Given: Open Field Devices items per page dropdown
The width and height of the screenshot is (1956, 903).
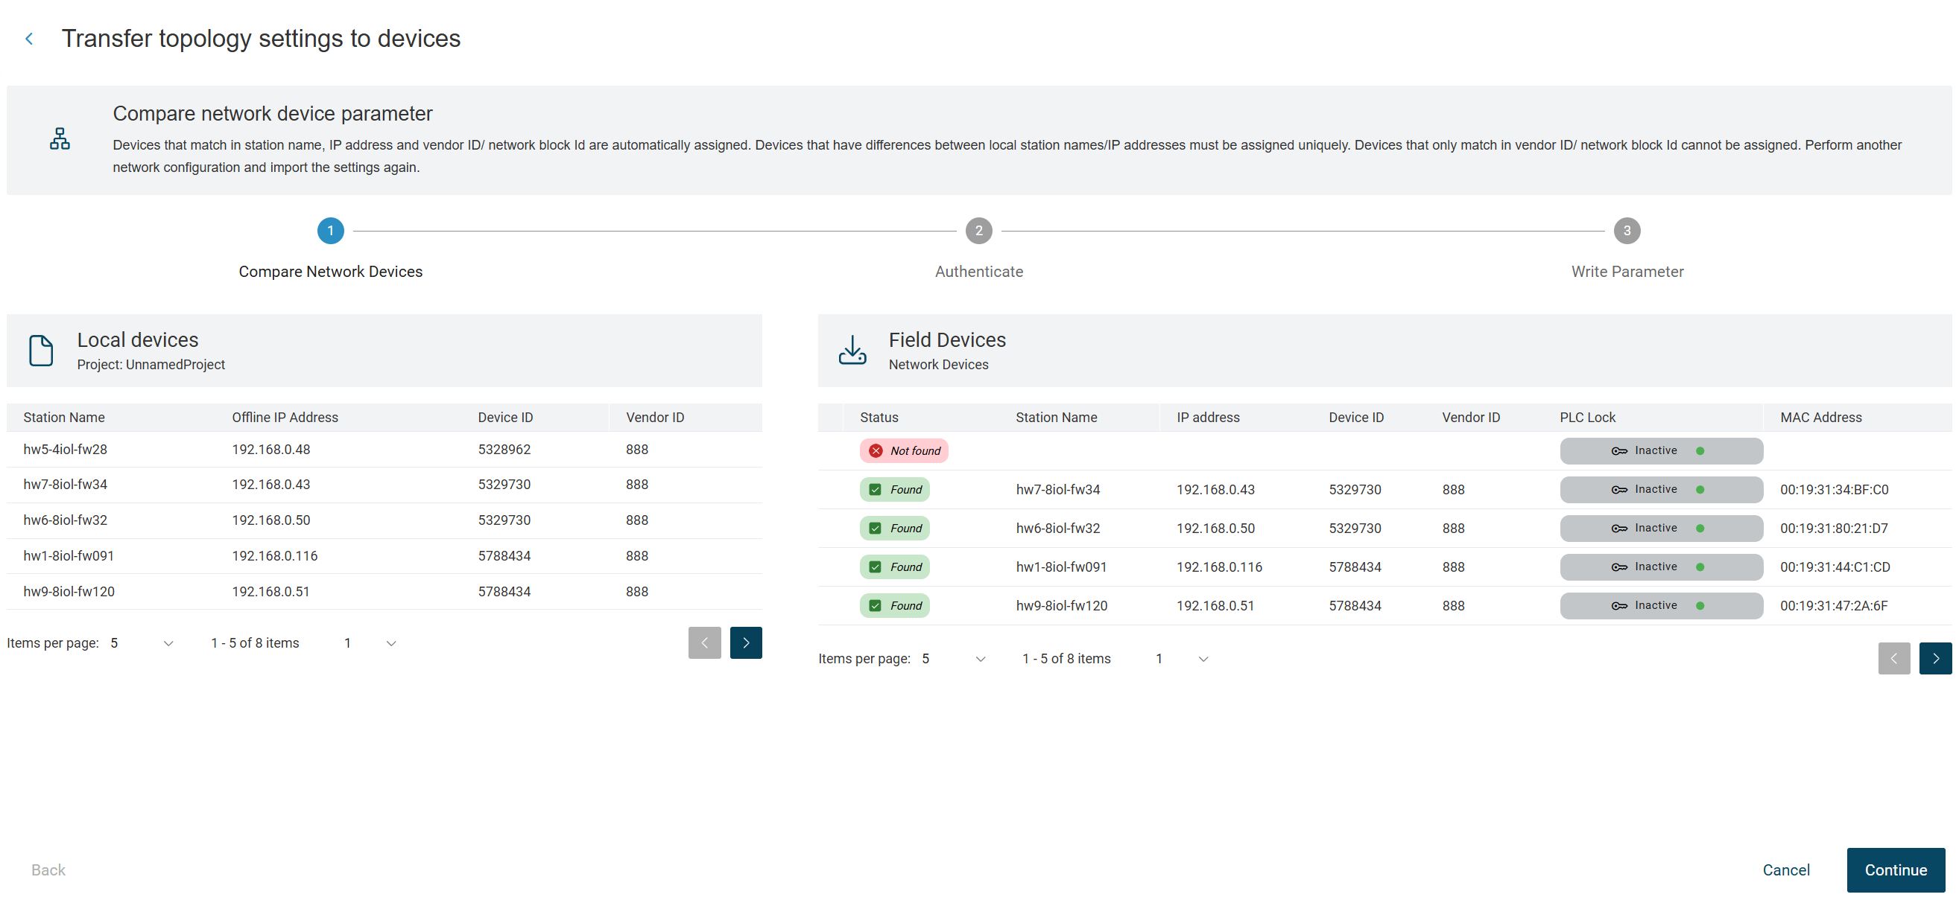Looking at the screenshot, I should pyautogui.click(x=954, y=659).
